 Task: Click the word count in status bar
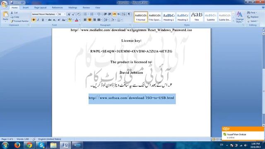[x=23, y=139]
